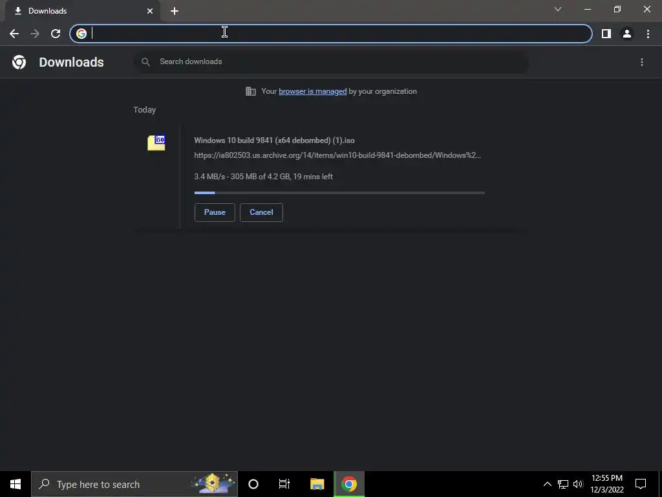This screenshot has width=662, height=497.
Task: Open the Windows 10 build 9841 file name
Action: pos(274,140)
